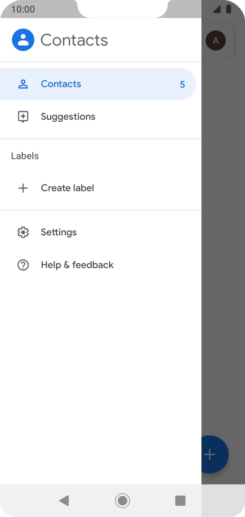
Task: Open the account avatar labeled A
Action: click(216, 40)
